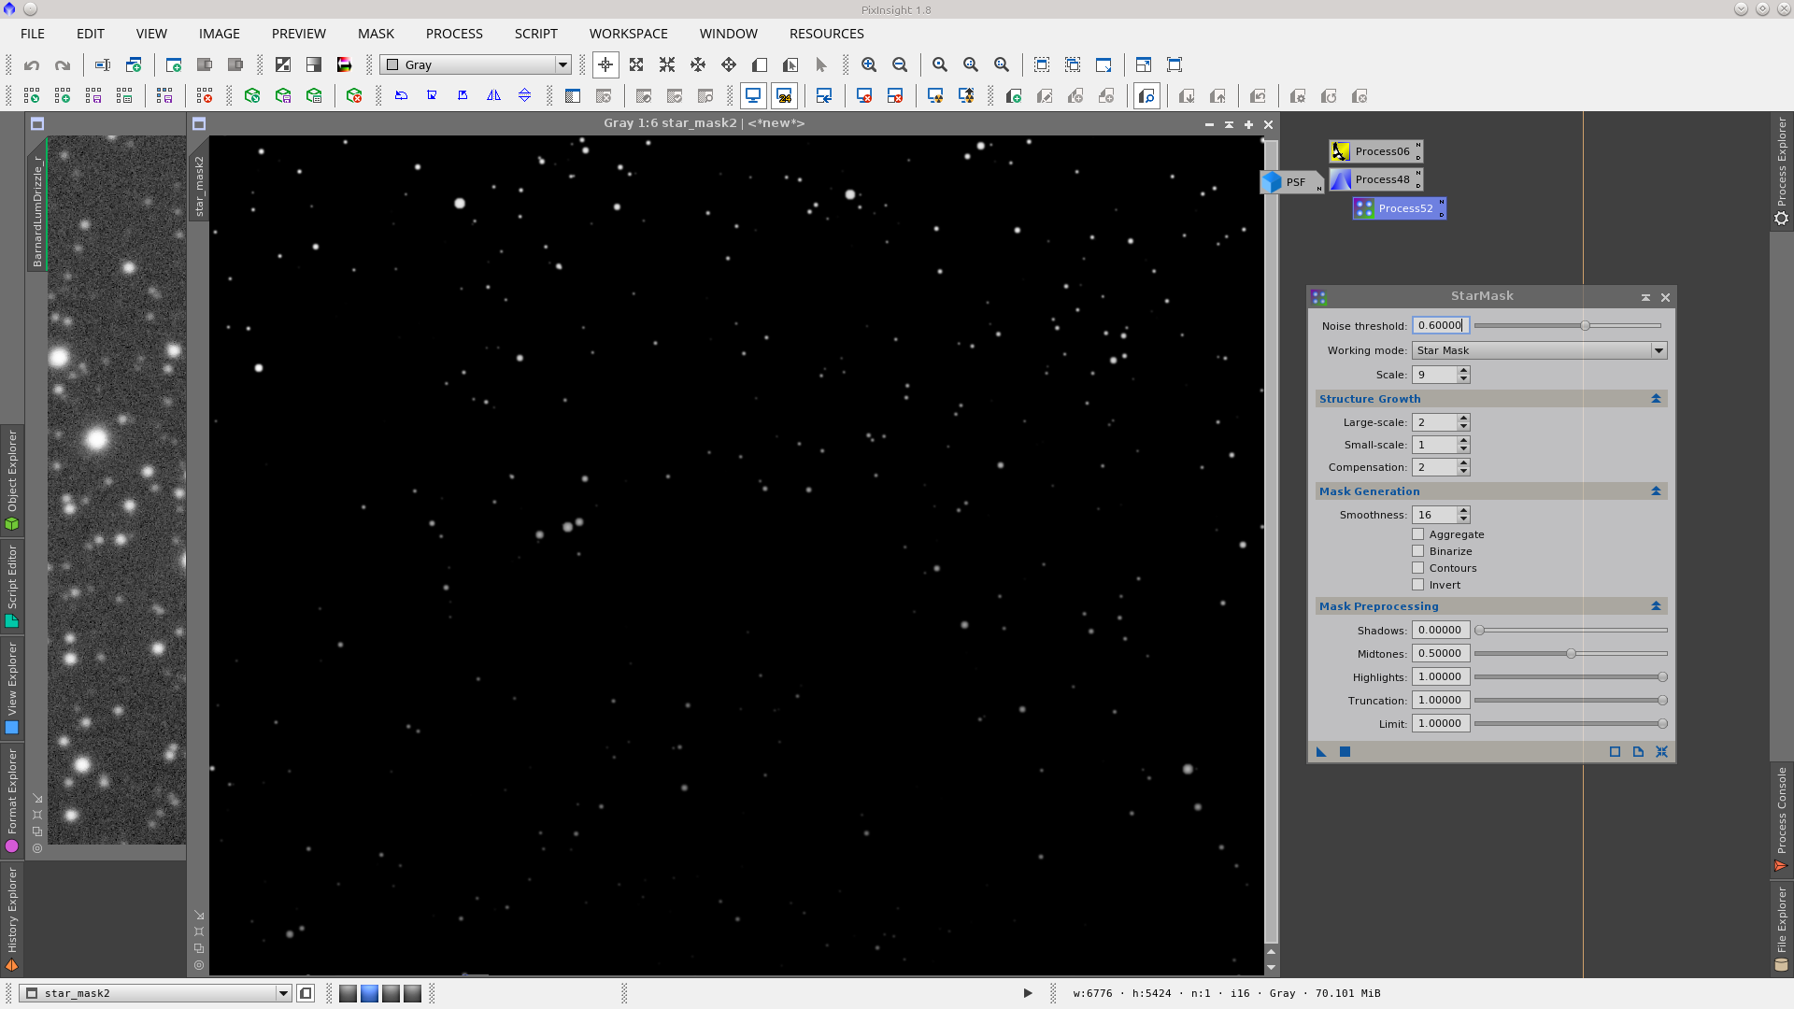The width and height of the screenshot is (1794, 1009).
Task: Open the PROCESS menu
Action: [x=454, y=34]
